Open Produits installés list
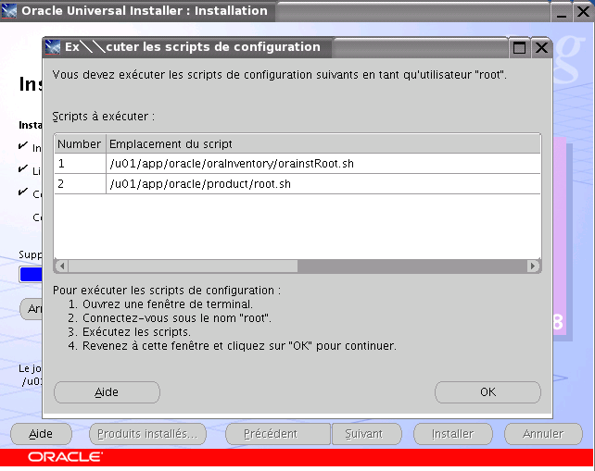 [x=147, y=434]
